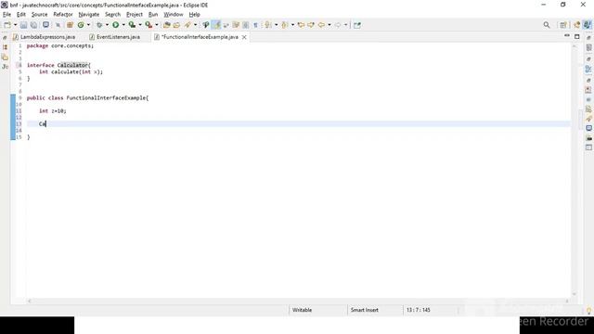Image resolution: width=594 pixels, height=334 pixels.
Task: Go to Next Annotation icon
Action: click(x=268, y=25)
